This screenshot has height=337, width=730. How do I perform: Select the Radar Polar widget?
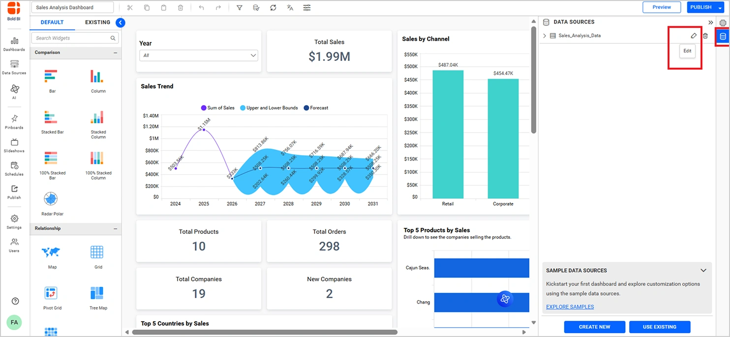(x=52, y=204)
